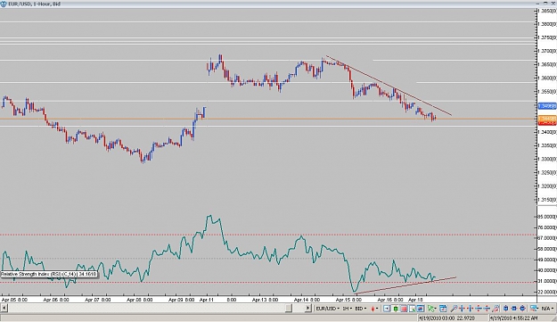Open the 1H timeframe dropdown
Image resolution: width=557 pixels, height=322 pixels.
tap(347, 309)
